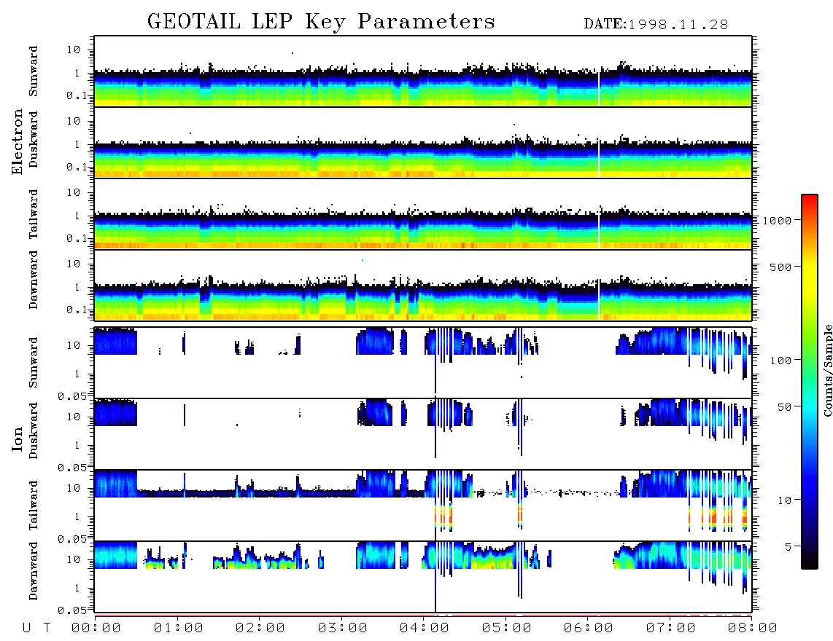Select the Electron "Duskward" panel label

34,139
